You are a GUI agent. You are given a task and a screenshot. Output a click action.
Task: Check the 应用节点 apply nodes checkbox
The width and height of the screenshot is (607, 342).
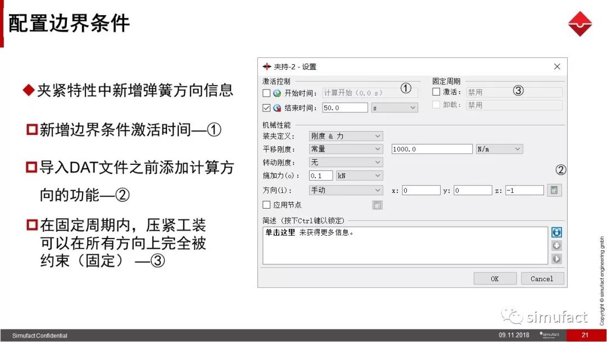click(266, 205)
